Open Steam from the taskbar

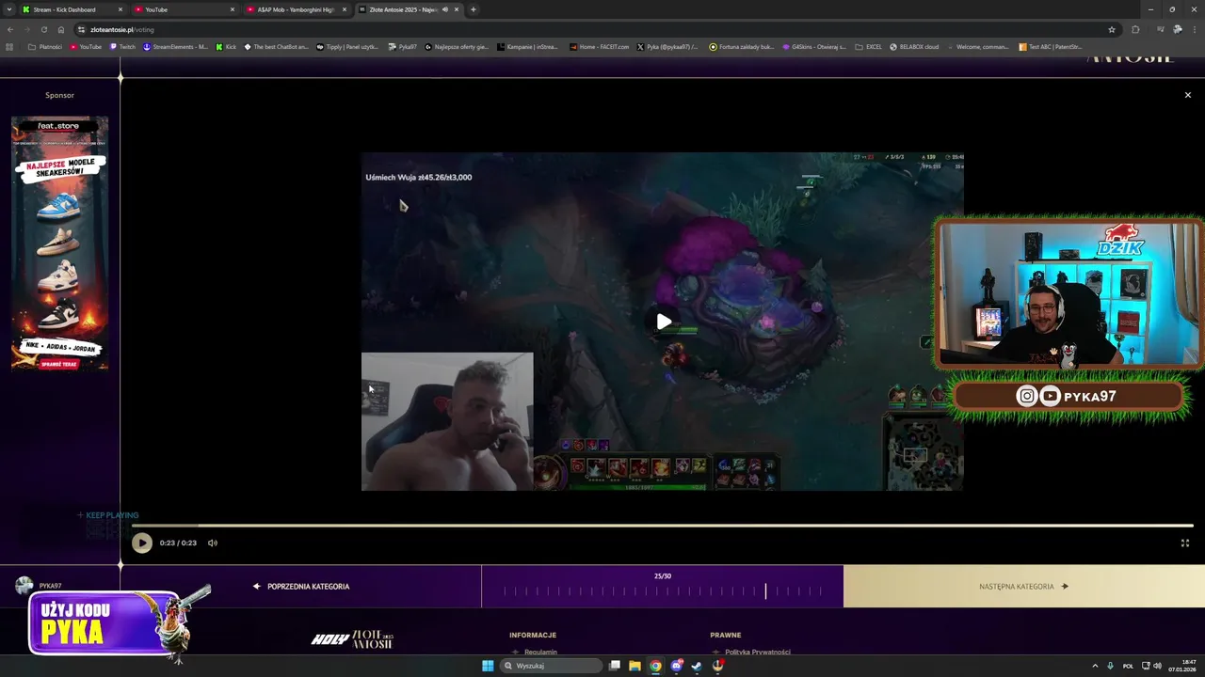[697, 666]
